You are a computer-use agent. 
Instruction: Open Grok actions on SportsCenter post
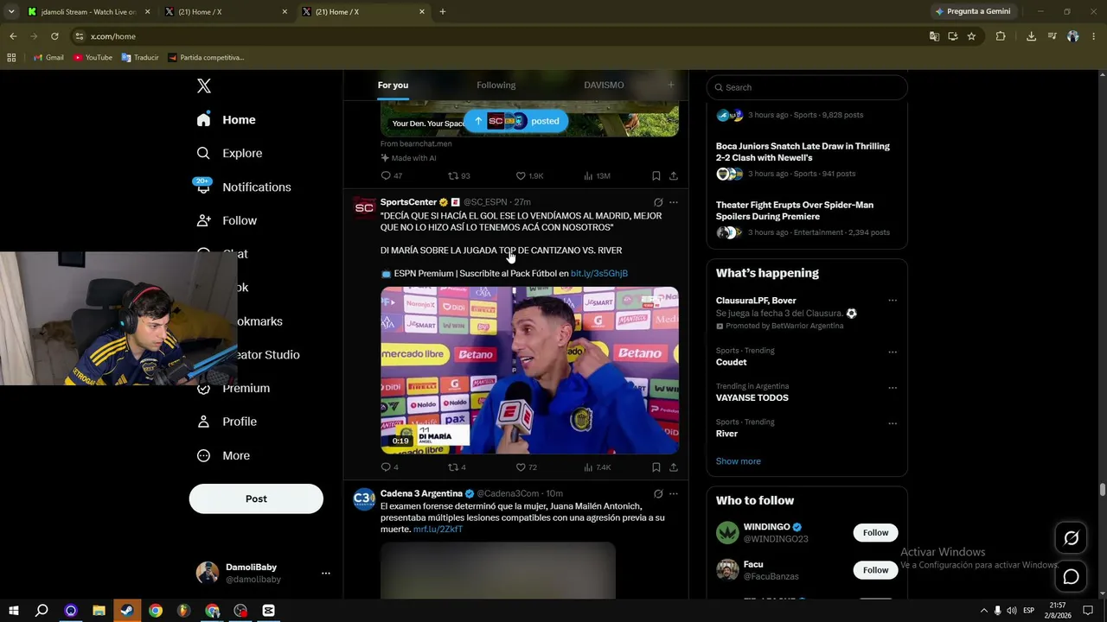[x=658, y=202]
